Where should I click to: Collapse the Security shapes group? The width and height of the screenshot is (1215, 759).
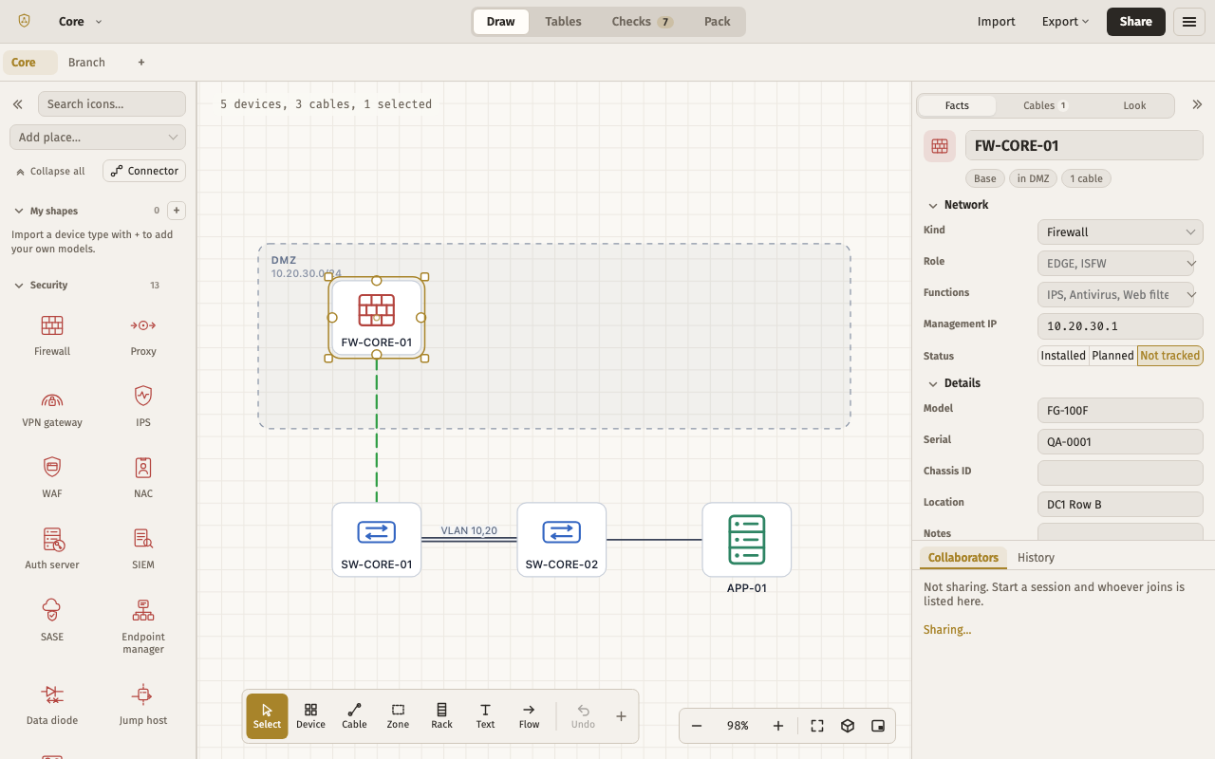click(41, 285)
